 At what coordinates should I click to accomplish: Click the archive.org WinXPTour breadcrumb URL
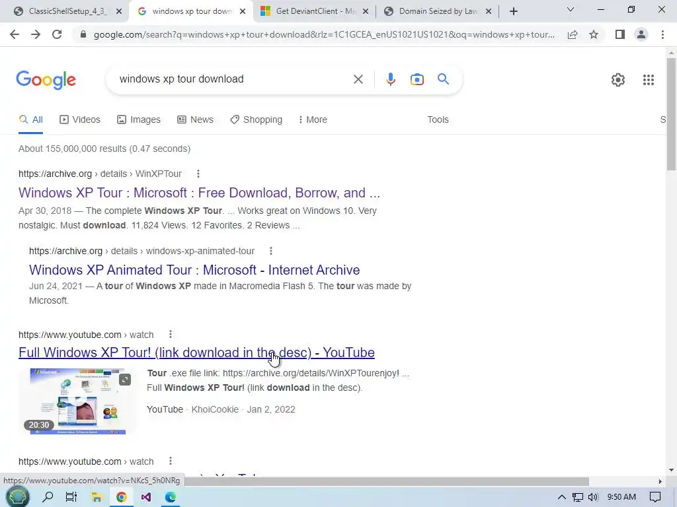100,174
